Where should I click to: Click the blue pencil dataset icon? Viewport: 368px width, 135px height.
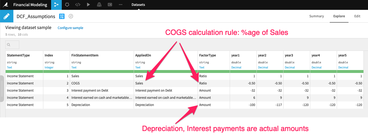click(7, 16)
